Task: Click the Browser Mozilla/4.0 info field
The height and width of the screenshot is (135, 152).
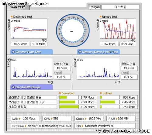Action: 41,126
